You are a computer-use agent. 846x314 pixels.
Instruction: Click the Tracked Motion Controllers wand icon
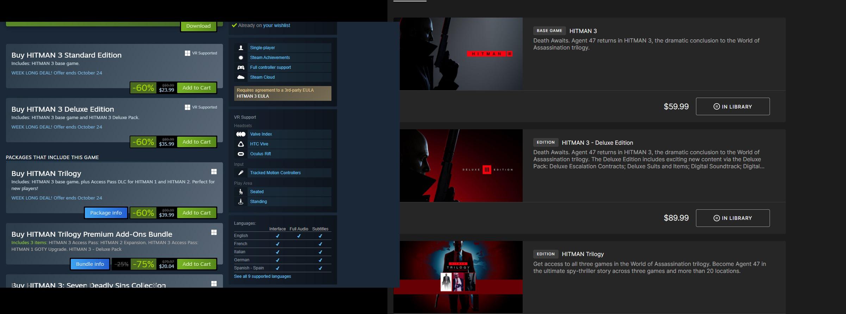(x=241, y=173)
